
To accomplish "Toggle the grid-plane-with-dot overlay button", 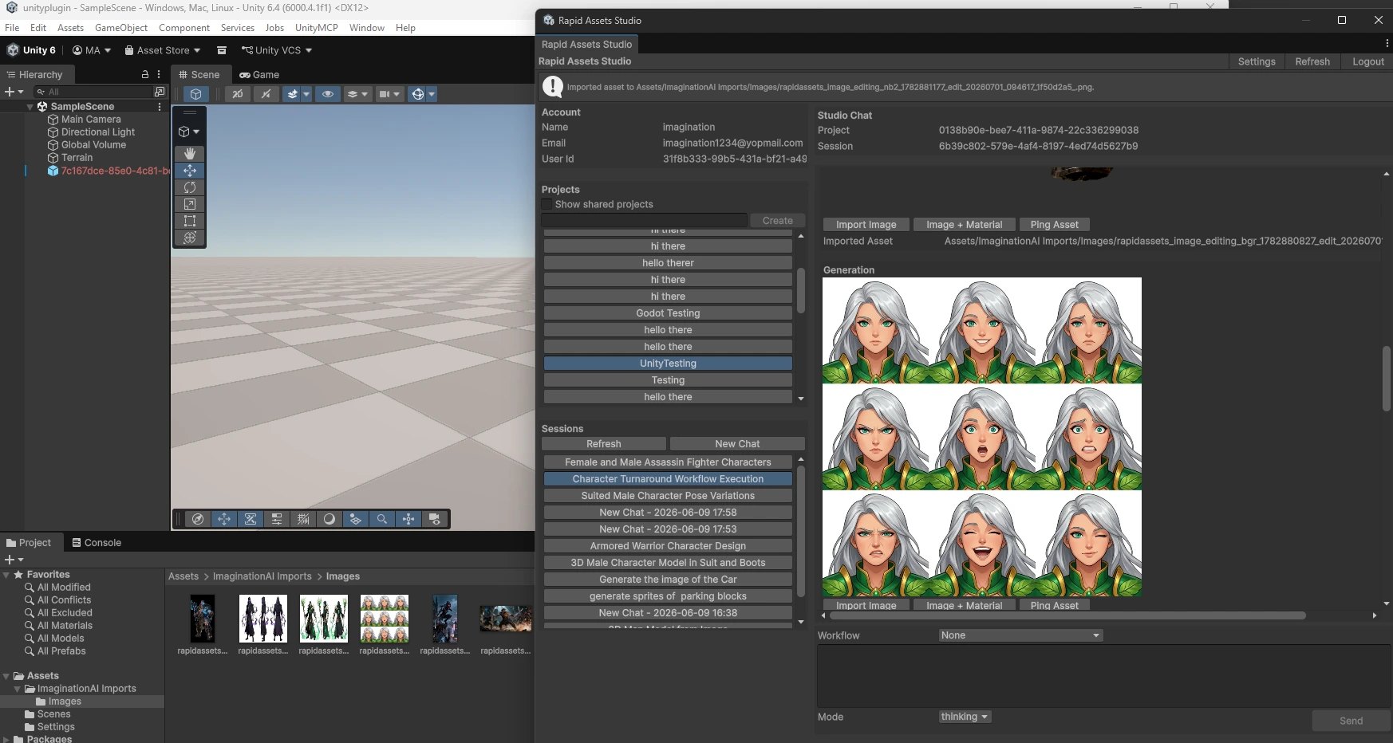I will 356,519.
